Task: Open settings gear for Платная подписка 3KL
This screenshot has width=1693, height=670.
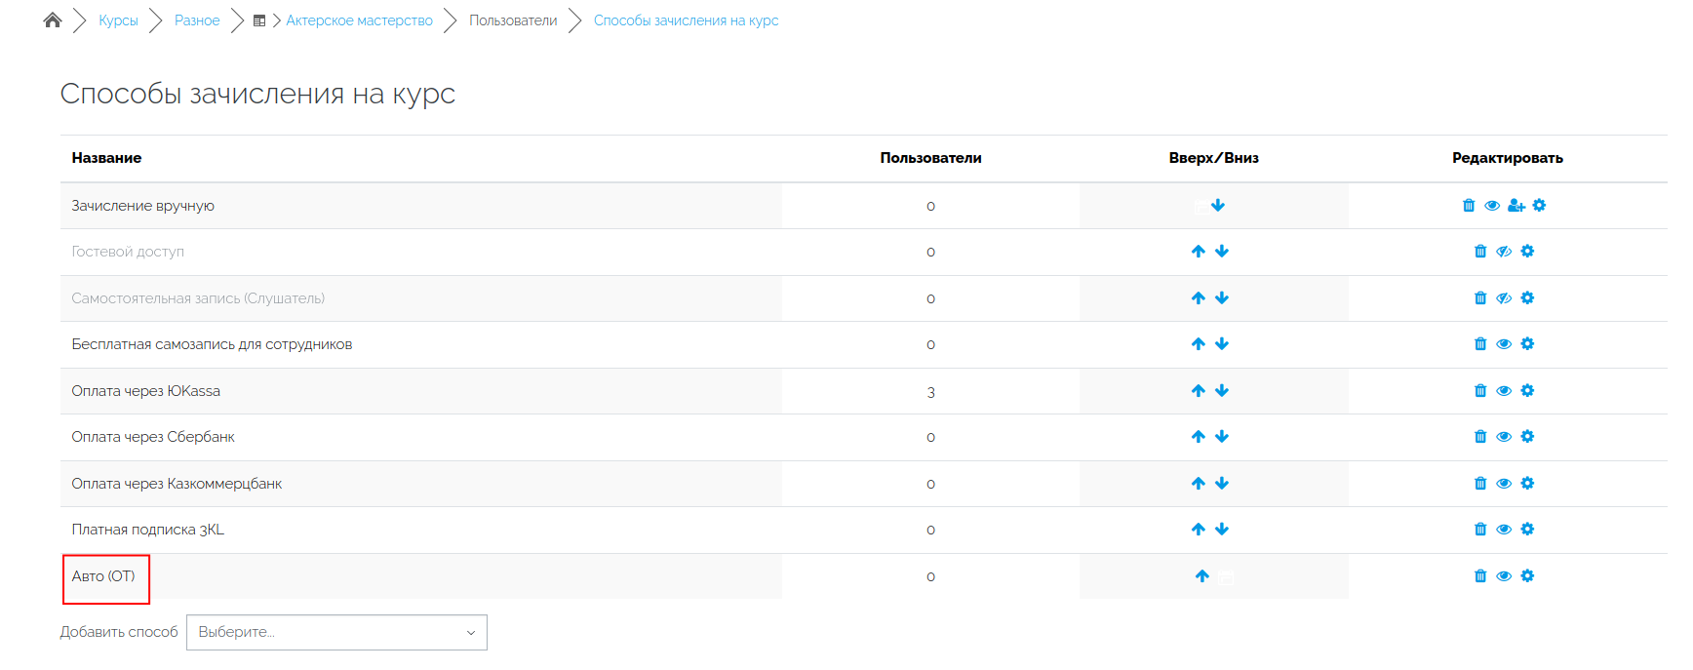Action: point(1527,530)
